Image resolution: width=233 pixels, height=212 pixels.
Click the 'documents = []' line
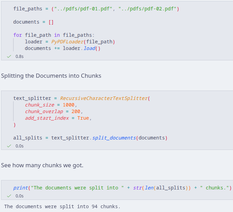pyautogui.click(x=33, y=22)
